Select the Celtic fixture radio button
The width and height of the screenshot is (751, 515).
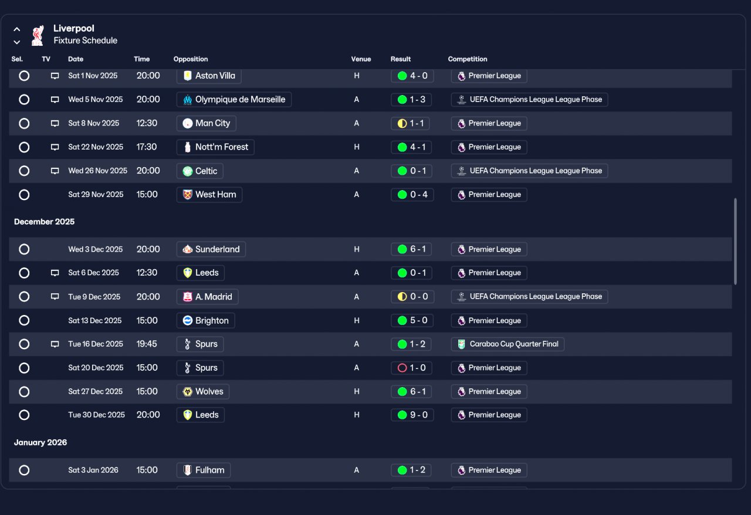point(24,171)
